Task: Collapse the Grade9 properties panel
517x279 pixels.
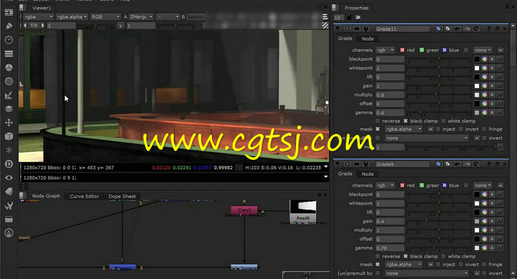Action: coord(337,164)
